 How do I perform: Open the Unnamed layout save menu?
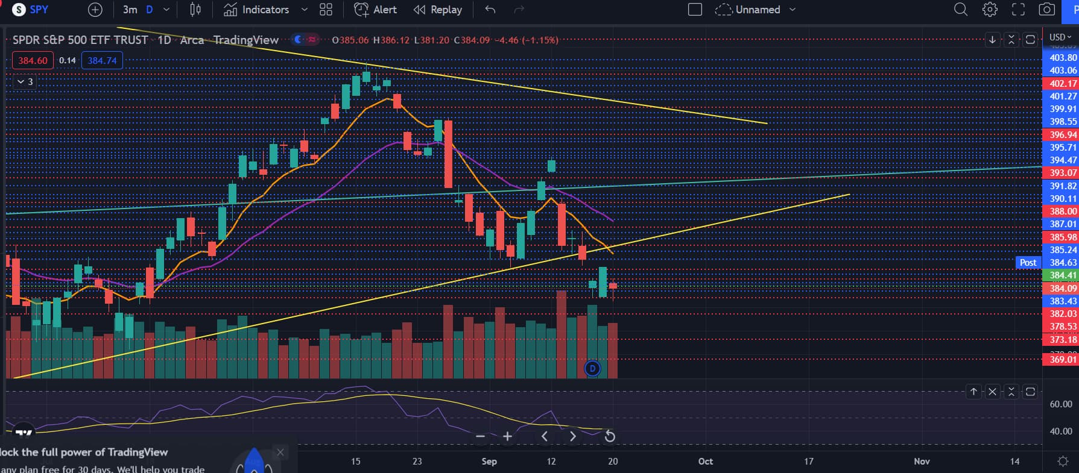748,10
